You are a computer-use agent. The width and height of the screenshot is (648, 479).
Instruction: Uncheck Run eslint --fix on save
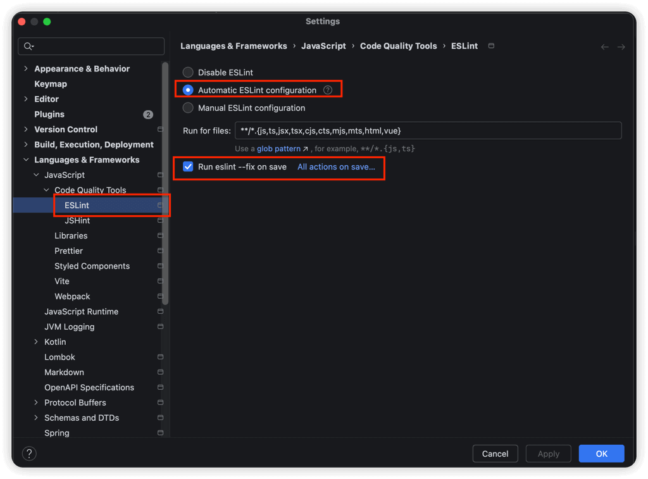[x=188, y=166]
